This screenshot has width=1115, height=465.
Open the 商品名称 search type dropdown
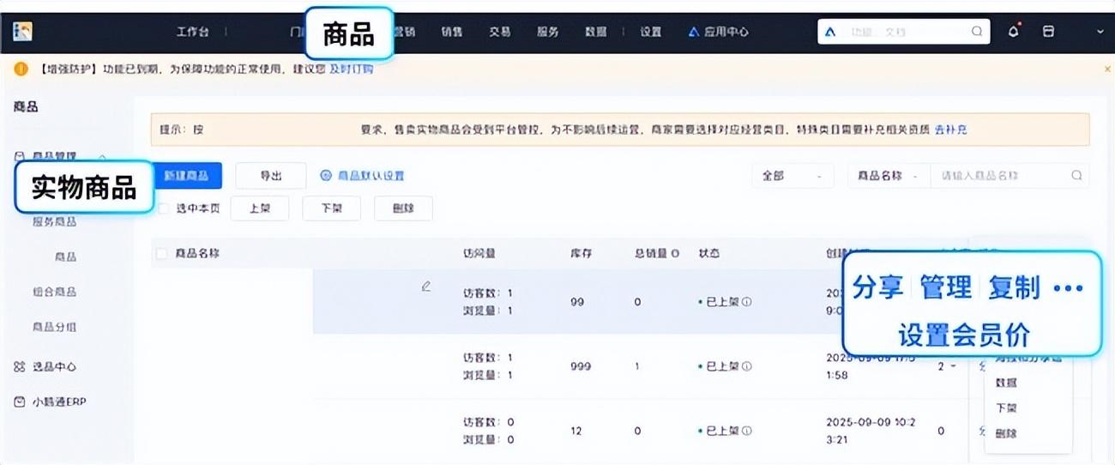coord(888,175)
